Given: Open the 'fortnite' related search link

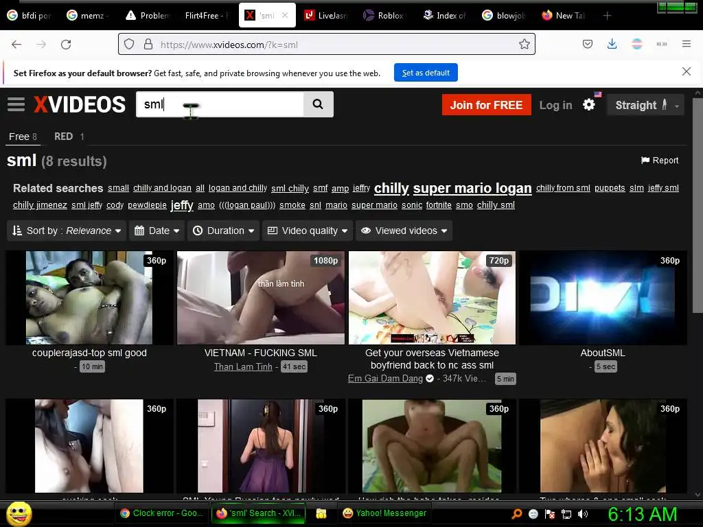Looking at the screenshot, I should [439, 204].
